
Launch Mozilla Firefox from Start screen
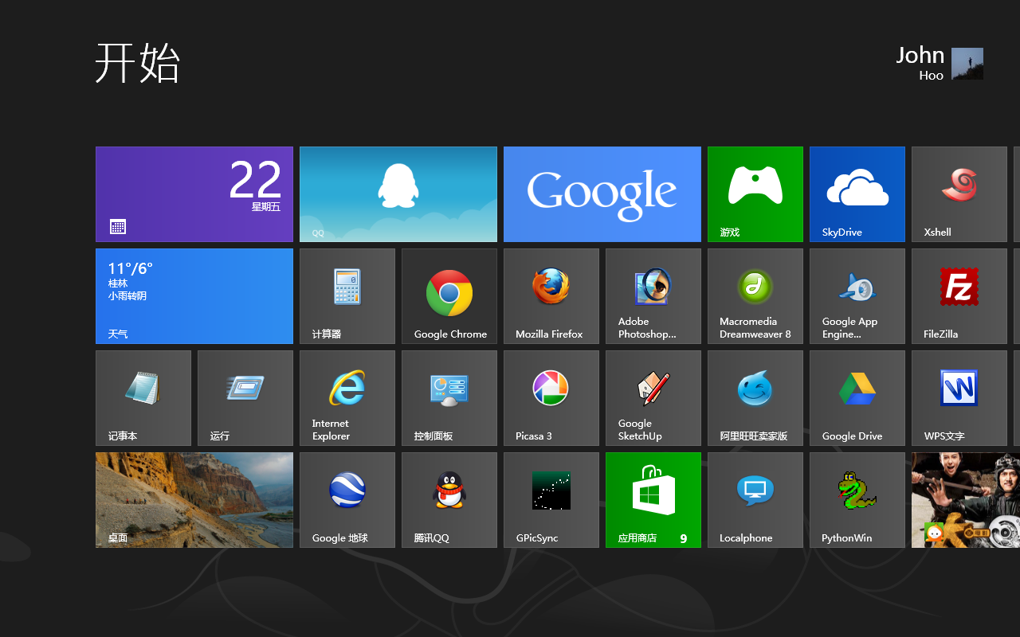point(551,296)
